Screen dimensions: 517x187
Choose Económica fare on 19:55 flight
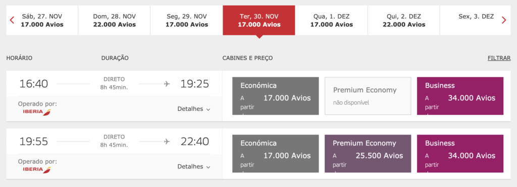pos(276,154)
